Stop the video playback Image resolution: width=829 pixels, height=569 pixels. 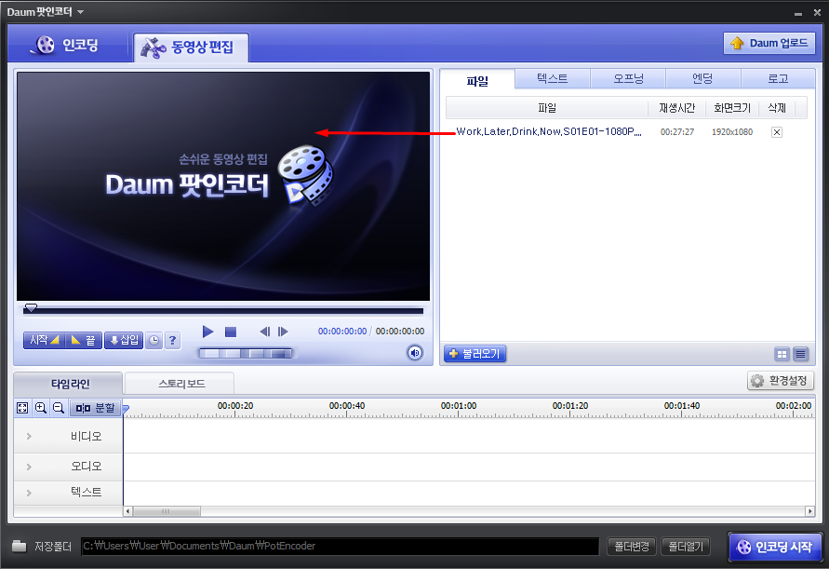[231, 332]
